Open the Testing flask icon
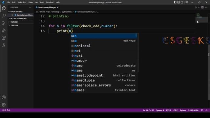This screenshot has height=118, width=210. pyautogui.click(x=4, y=45)
